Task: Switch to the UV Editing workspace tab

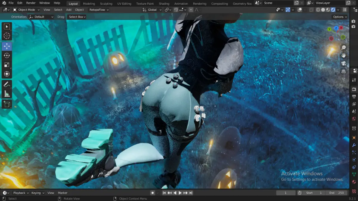Action: (x=124, y=4)
